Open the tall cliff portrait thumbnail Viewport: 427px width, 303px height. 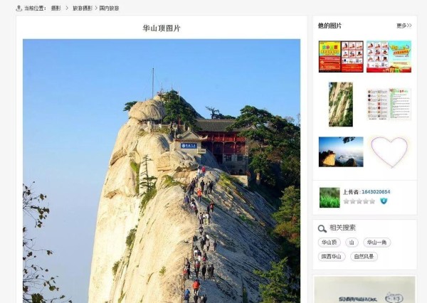[341, 105]
